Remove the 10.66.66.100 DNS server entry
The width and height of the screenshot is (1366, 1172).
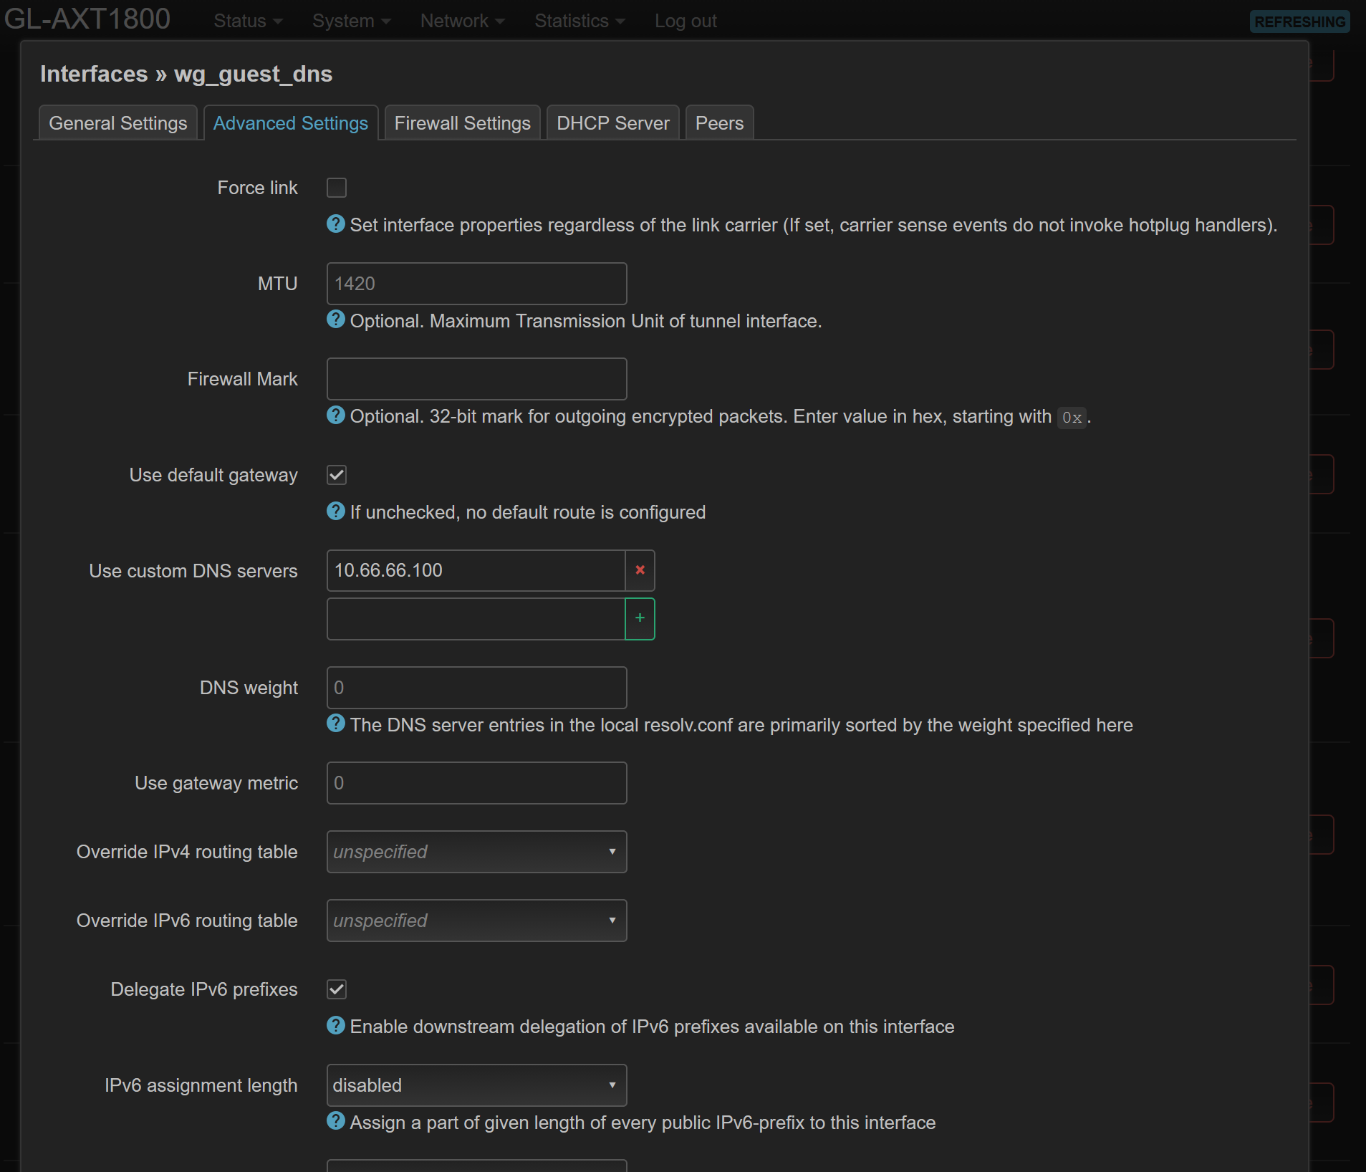pos(640,570)
